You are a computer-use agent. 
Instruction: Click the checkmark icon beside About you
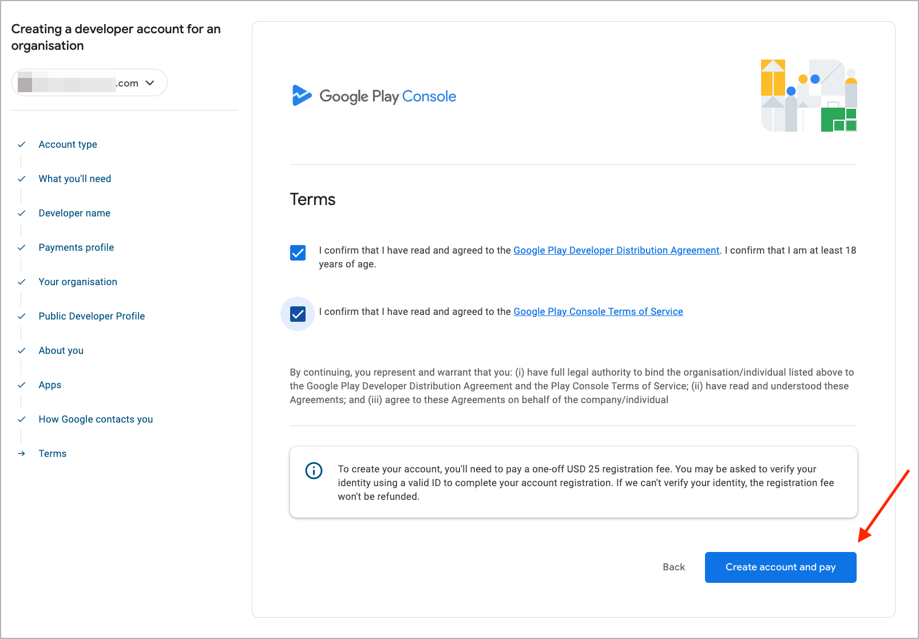coord(22,350)
